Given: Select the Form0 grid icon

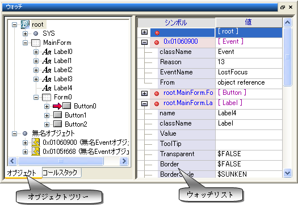Looking at the screenshot, I should pos(47,97).
